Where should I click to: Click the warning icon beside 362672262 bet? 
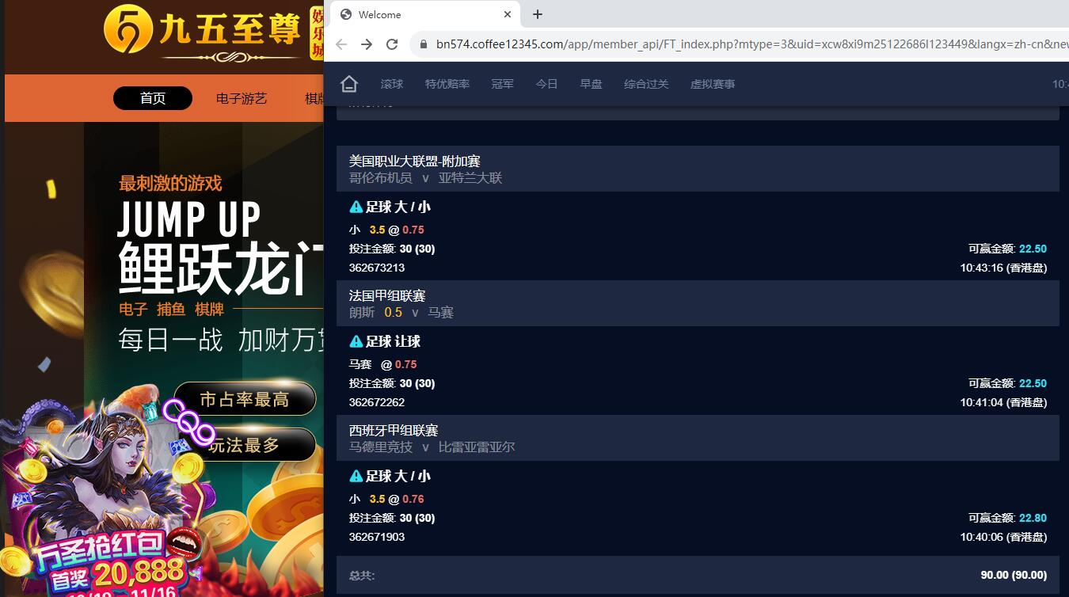pos(356,342)
